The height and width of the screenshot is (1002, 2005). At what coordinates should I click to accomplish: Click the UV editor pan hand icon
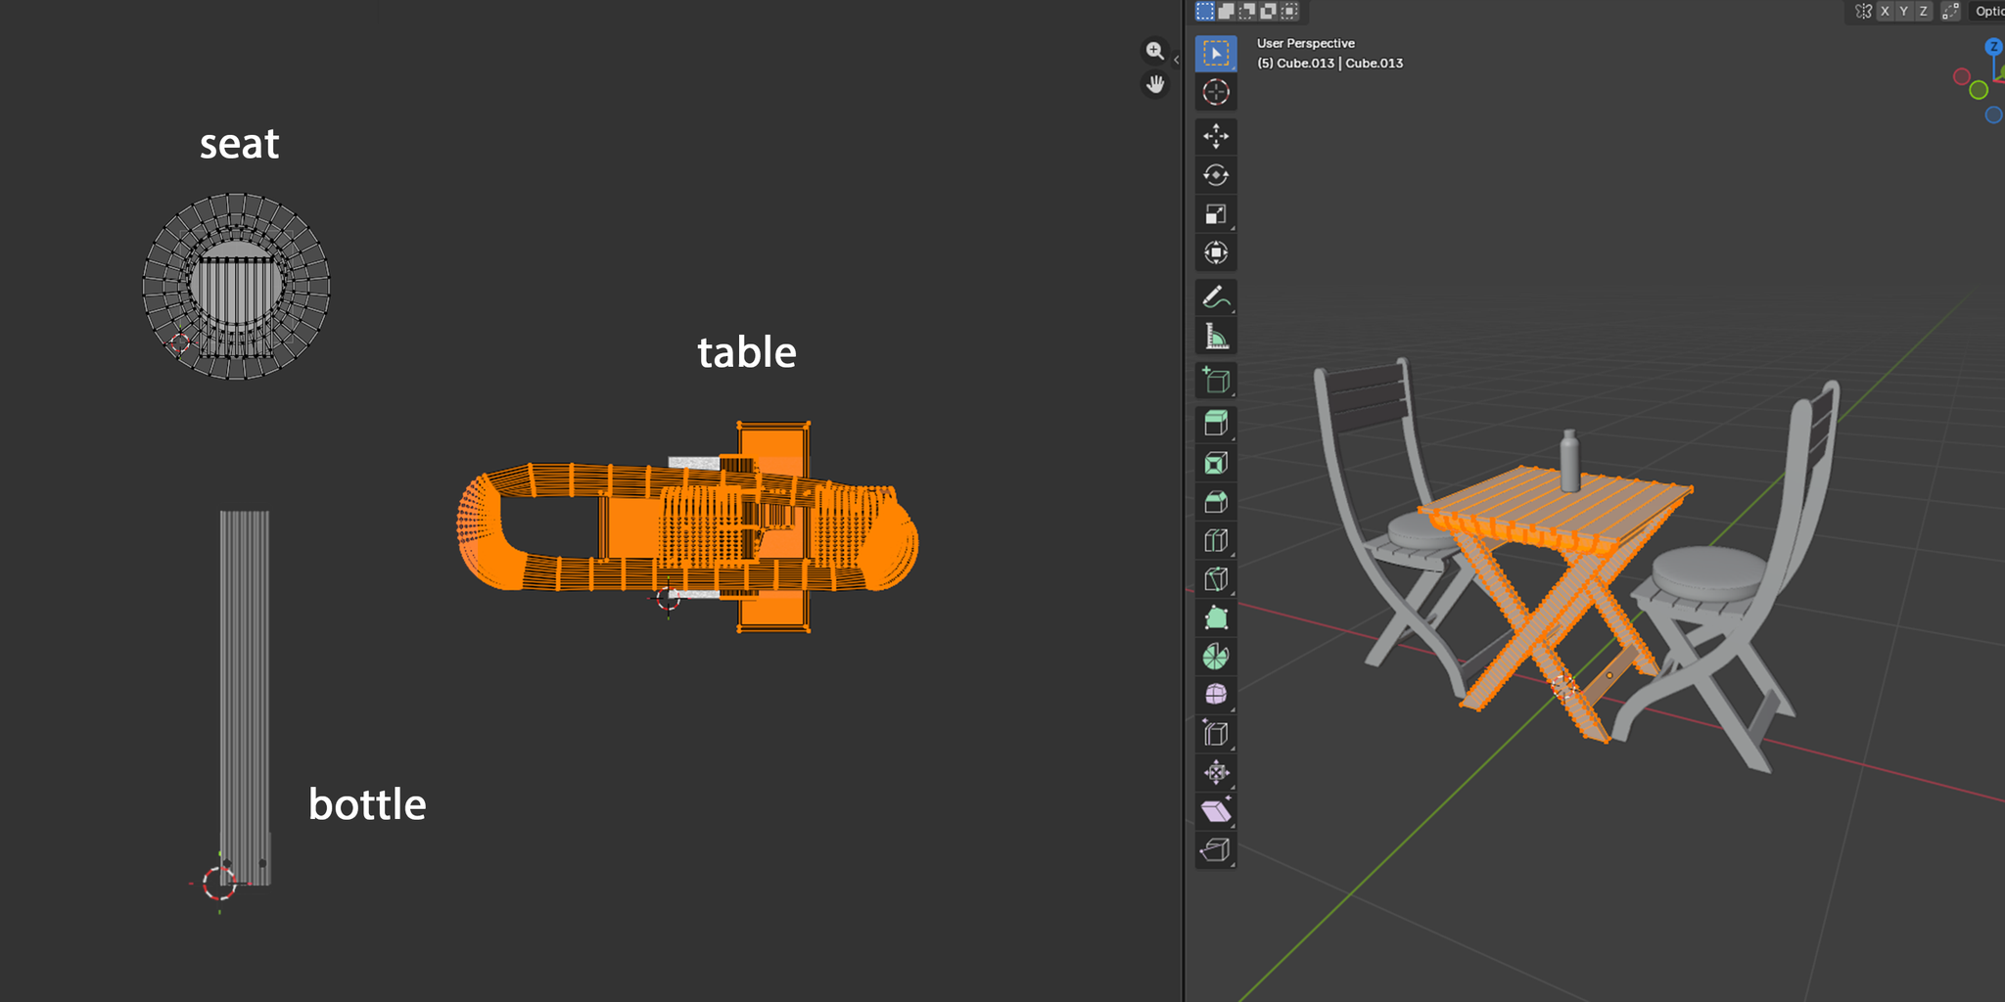[1155, 84]
